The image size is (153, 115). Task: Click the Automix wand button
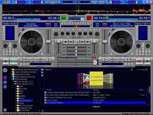pos(76,42)
